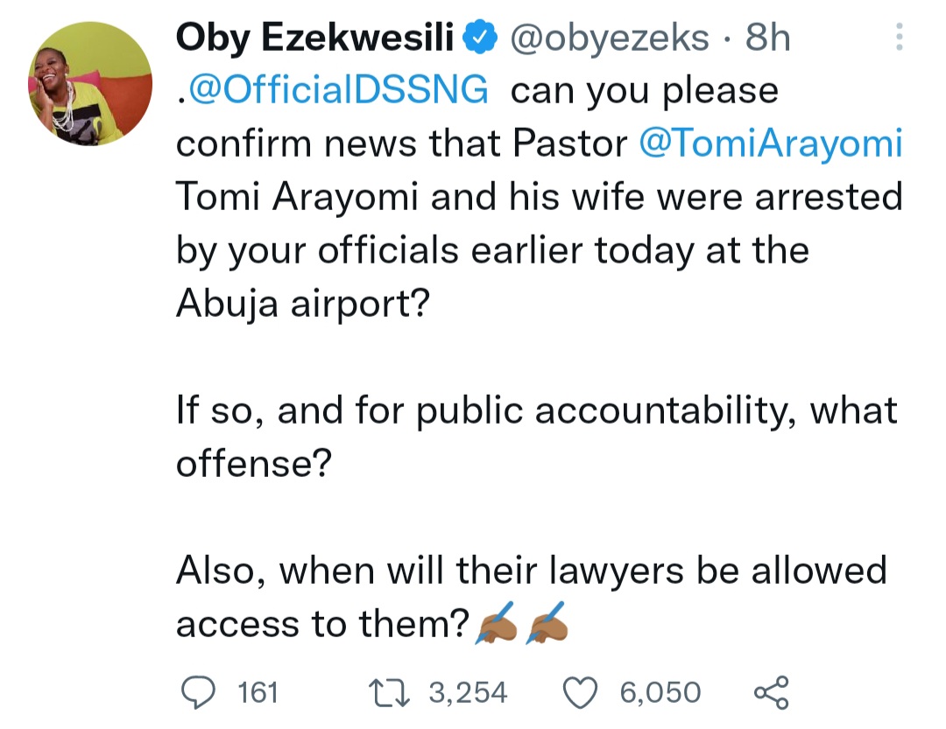The width and height of the screenshot is (946, 729).
Task: Click the "Also, when will their lawyers" paragraph
Action: [x=532, y=596]
